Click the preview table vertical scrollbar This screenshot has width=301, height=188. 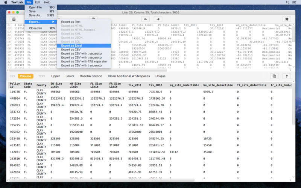[293, 104]
